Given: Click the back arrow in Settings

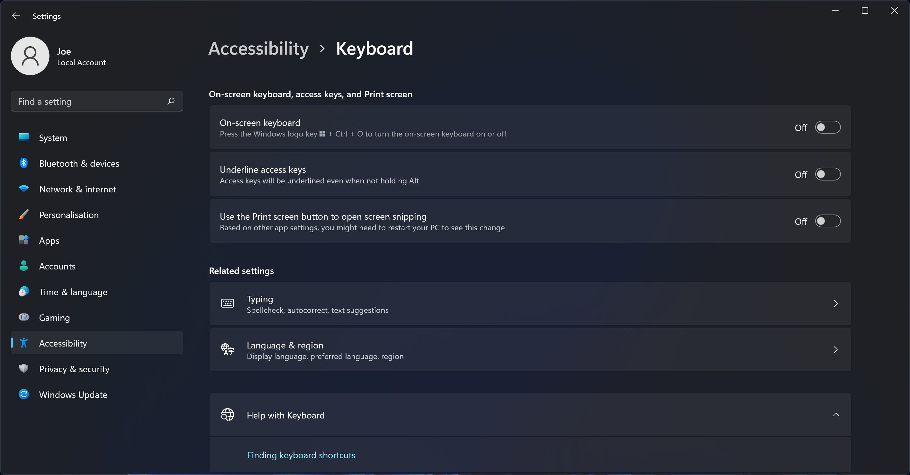Looking at the screenshot, I should point(15,15).
